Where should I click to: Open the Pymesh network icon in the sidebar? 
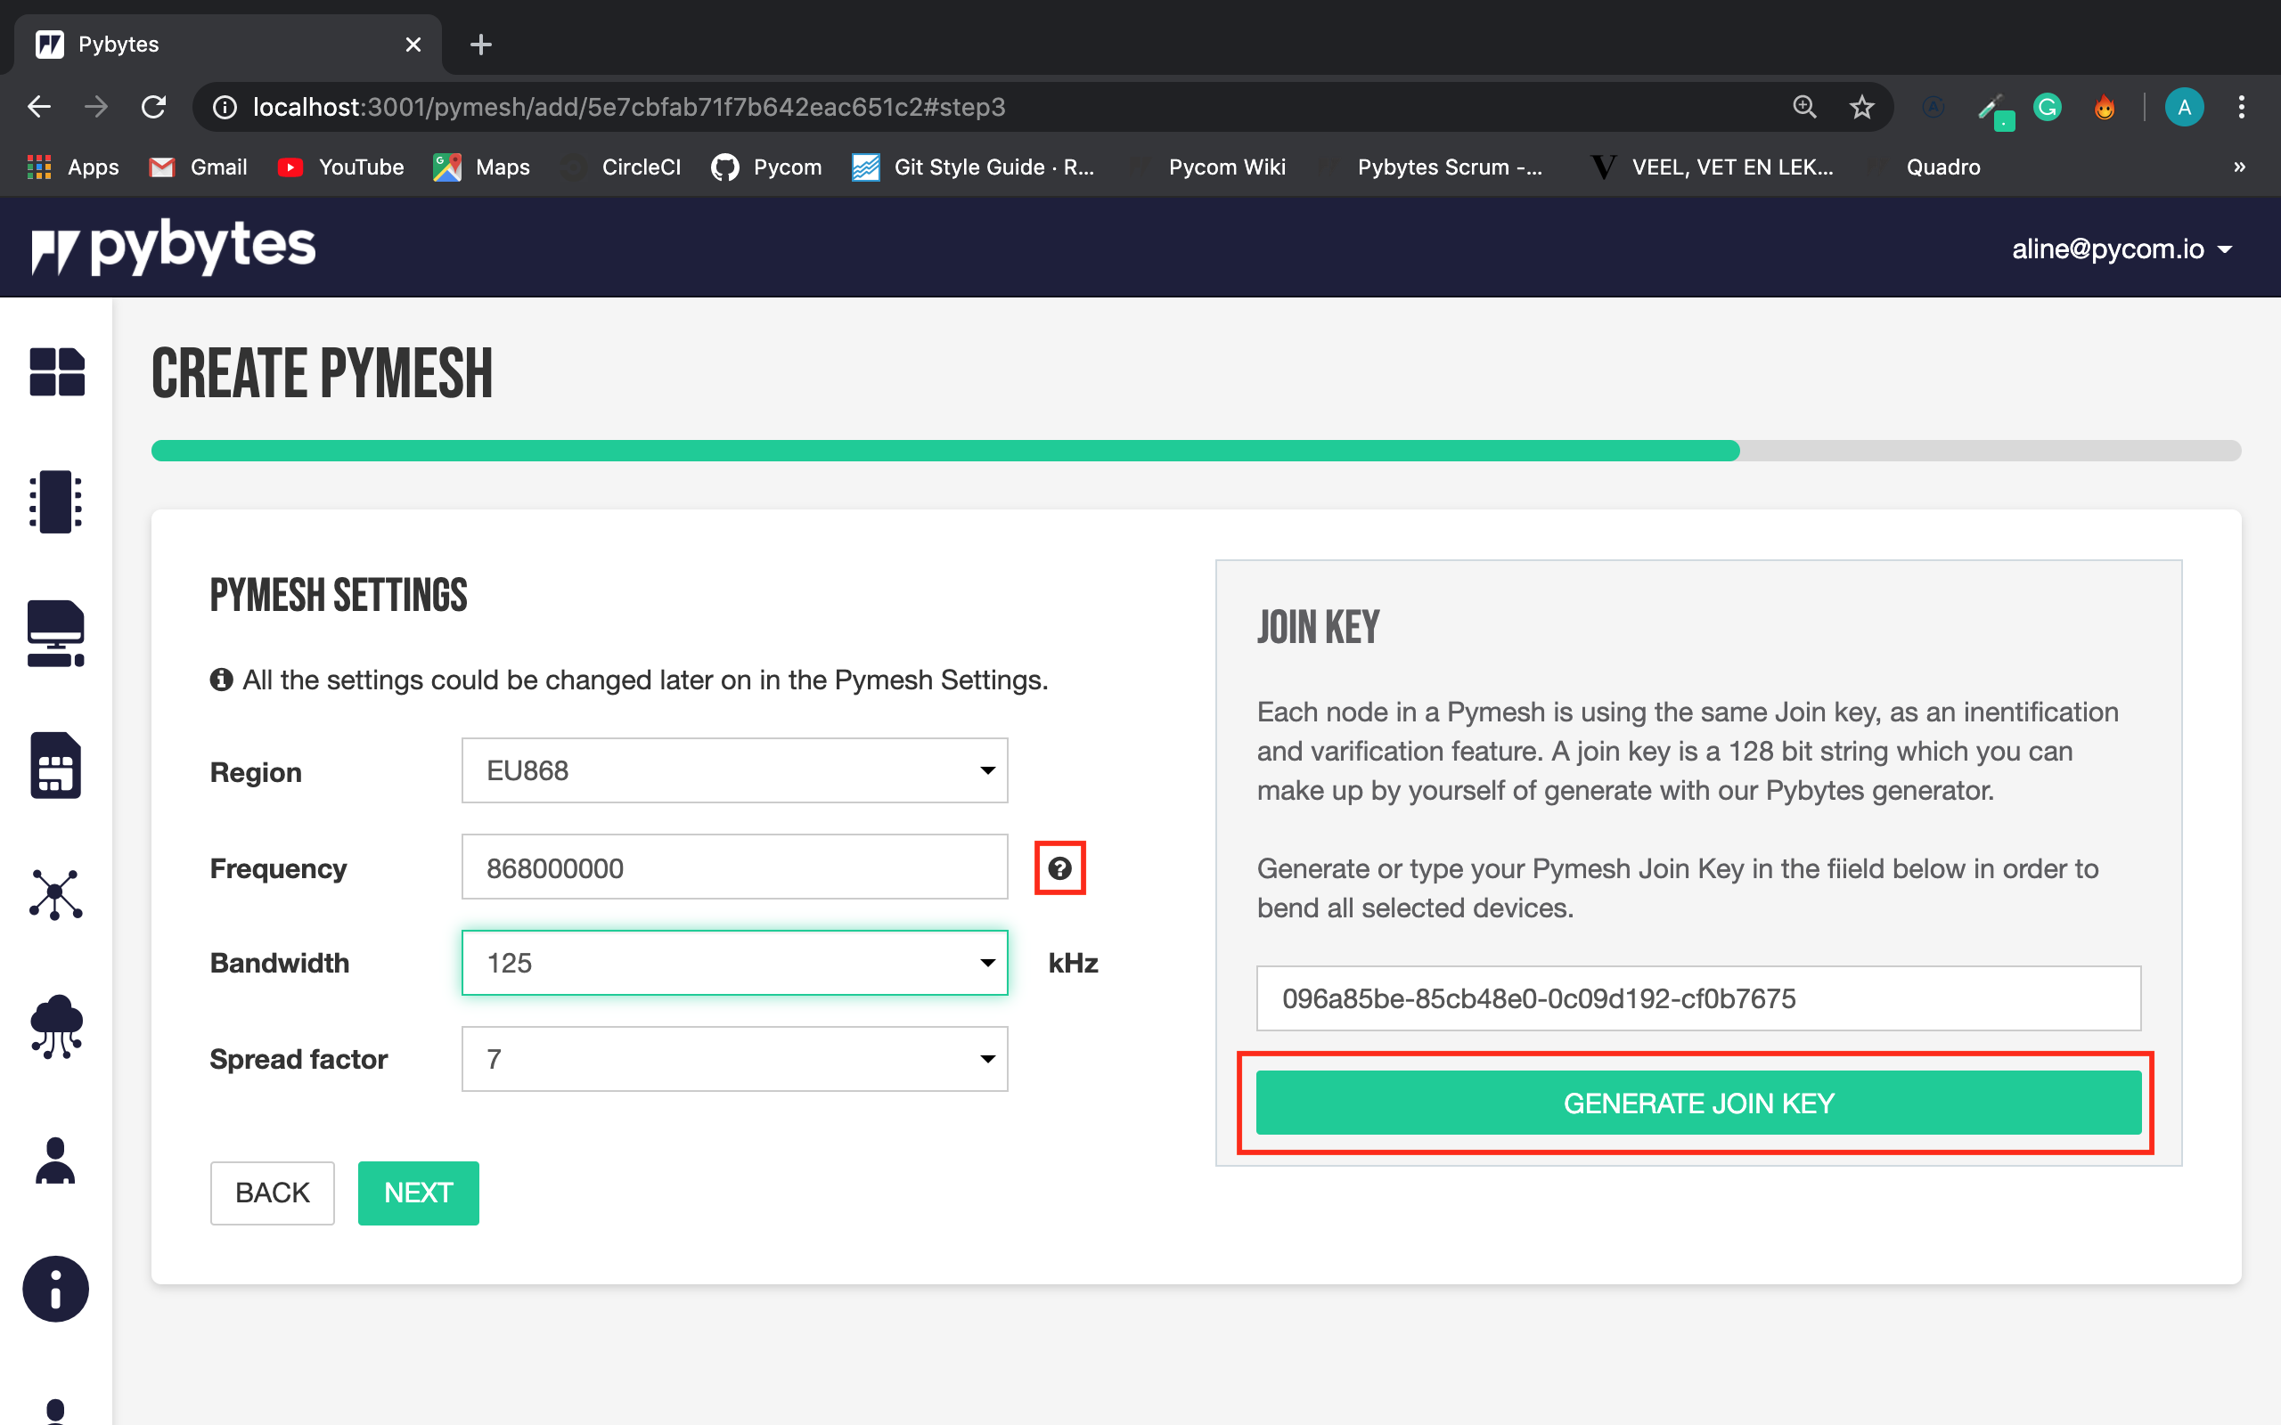pos(54,893)
